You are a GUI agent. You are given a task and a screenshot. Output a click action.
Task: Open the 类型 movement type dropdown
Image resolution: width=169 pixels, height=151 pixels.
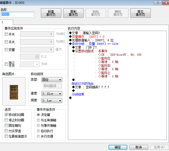tap(52, 80)
